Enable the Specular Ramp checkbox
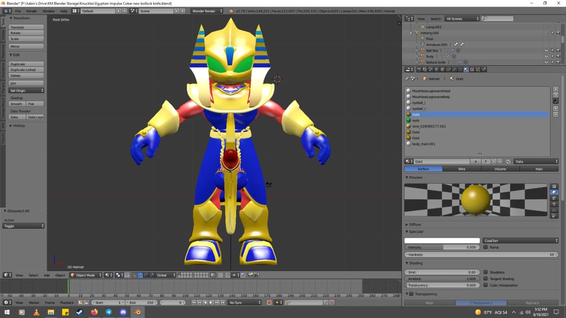 click(486, 247)
